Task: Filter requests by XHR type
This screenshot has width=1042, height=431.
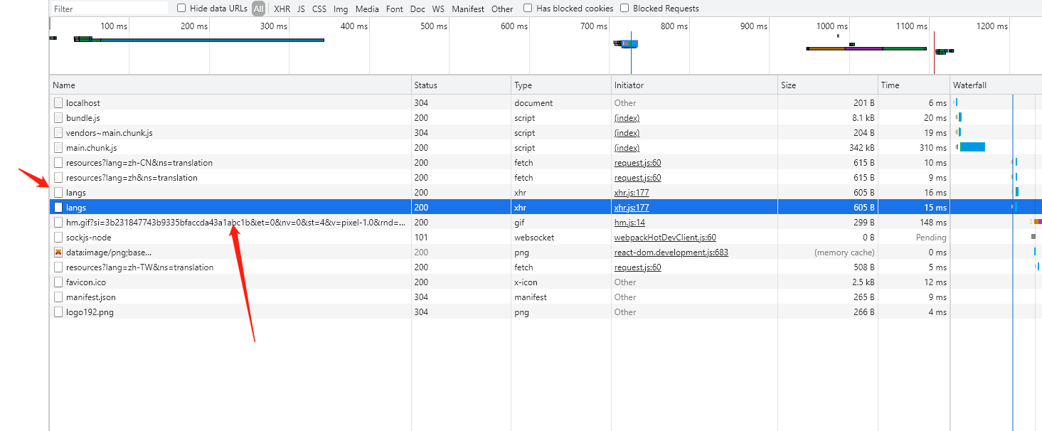Action: (x=282, y=9)
